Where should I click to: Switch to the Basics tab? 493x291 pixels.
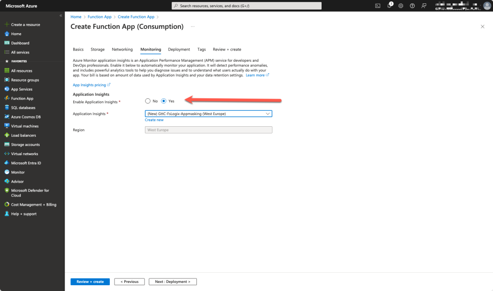pos(78,50)
